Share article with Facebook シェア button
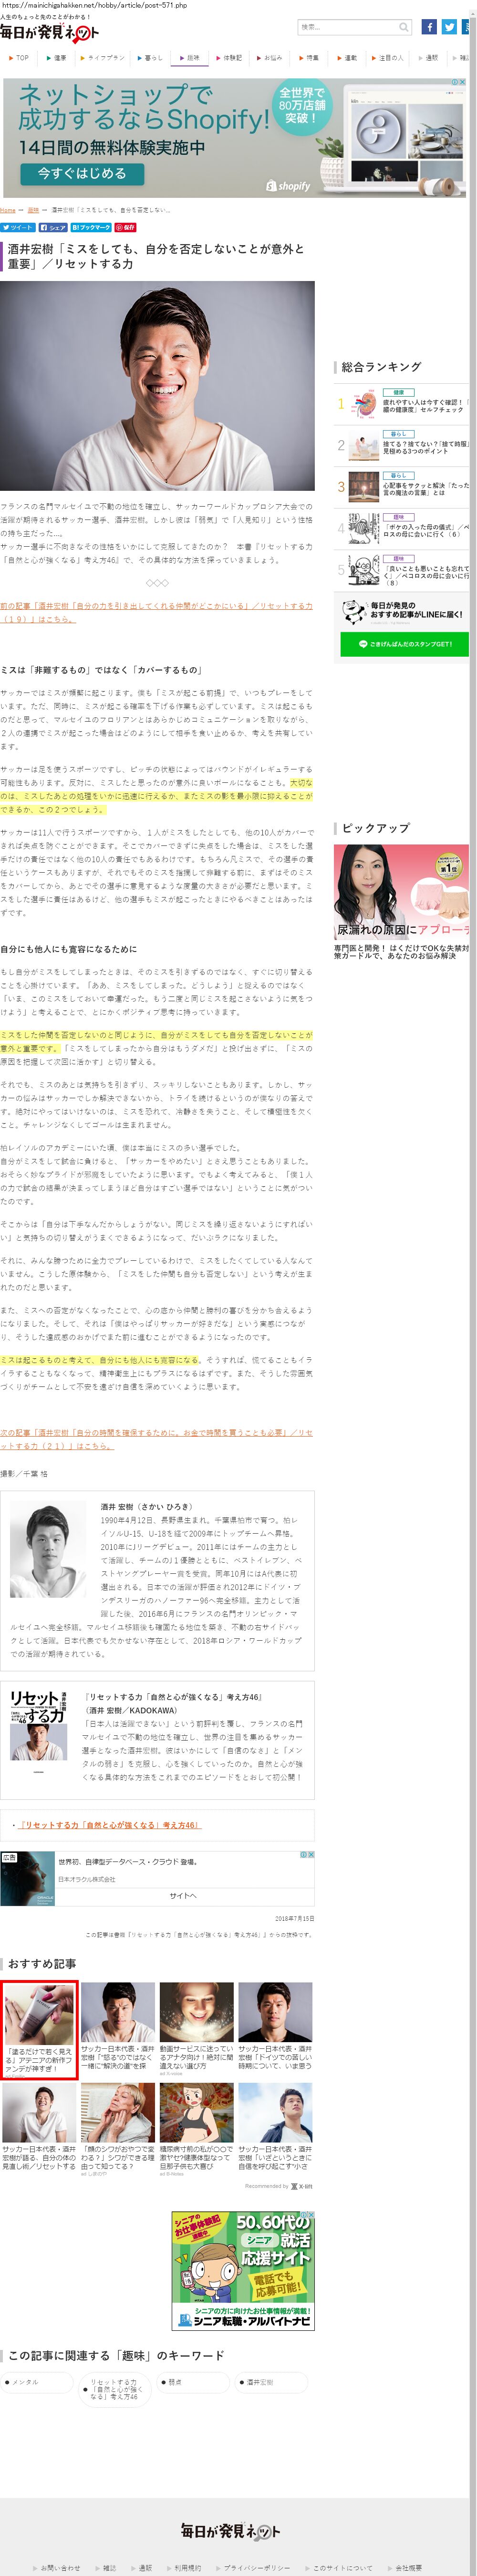Screen dimensions: 477x2576 coord(53,227)
